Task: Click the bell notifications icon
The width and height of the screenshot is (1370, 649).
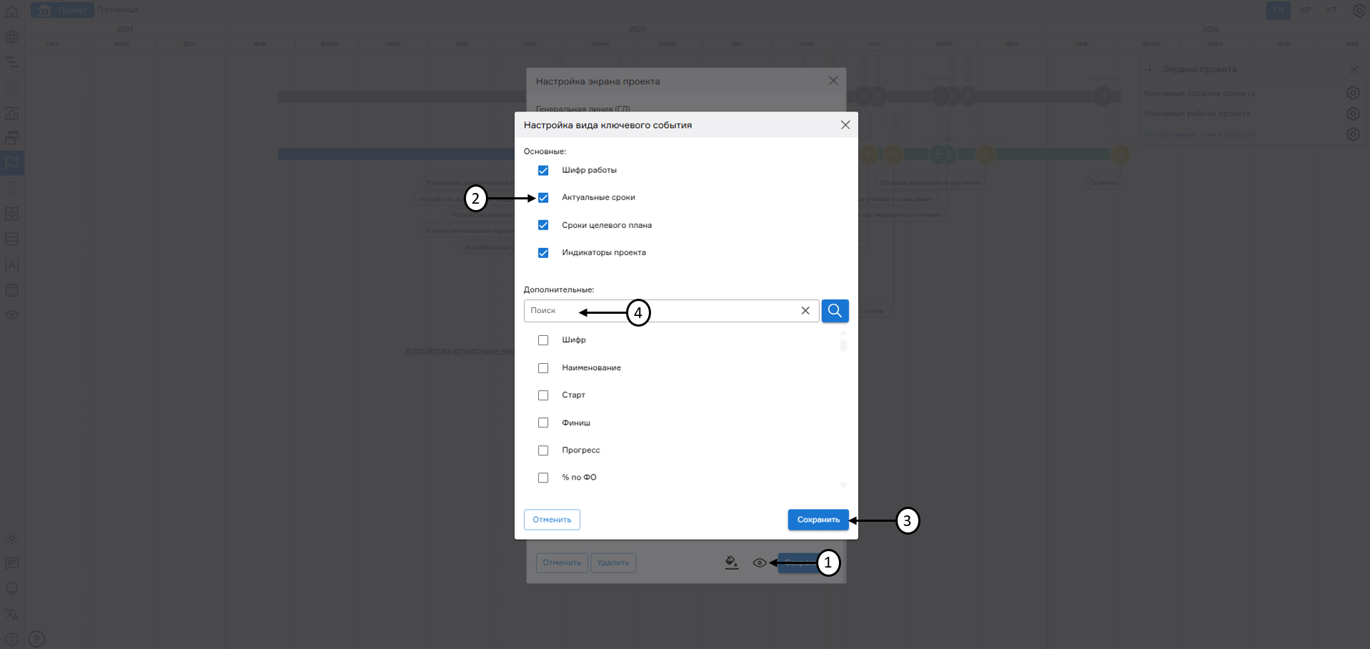Action: [x=12, y=589]
